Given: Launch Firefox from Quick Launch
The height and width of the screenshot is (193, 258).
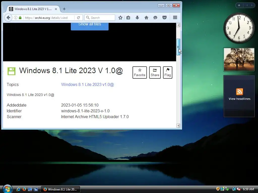Looking at the screenshot, I should click(24, 189).
